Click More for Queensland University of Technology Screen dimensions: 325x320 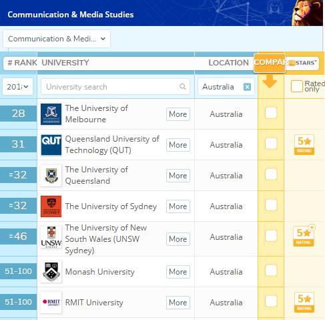[178, 145]
